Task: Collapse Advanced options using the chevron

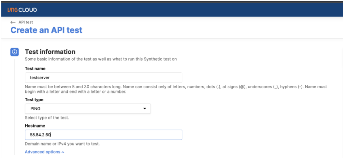Action: (x=63, y=152)
